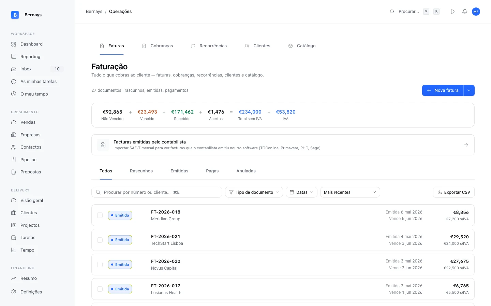Click Emitida badge on FT-2026-018
The image size is (491, 306).
[120, 215]
